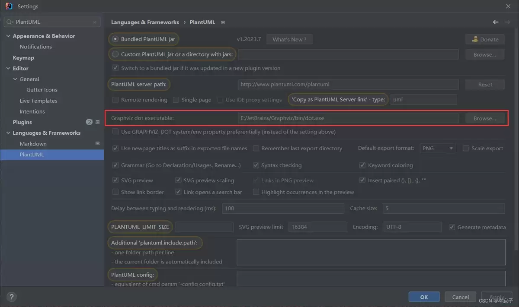Screen dimensions: 519x307
Task: Click the Cancel button
Action: (x=460, y=297)
